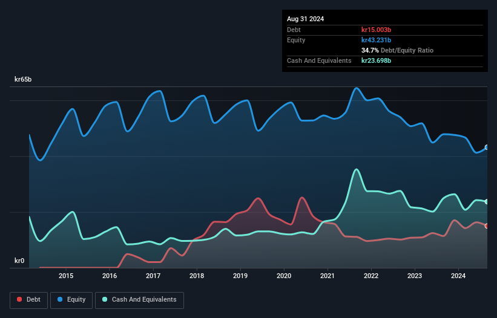Toggle the Equity series legend button
Image resolution: width=497 pixels, height=318 pixels.
click(x=71, y=300)
